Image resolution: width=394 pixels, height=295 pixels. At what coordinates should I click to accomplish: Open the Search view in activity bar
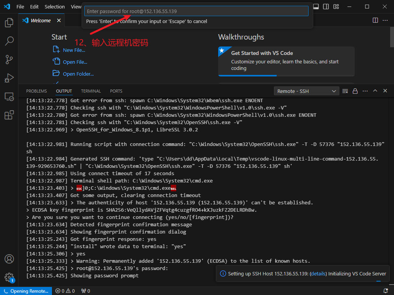[9, 41]
